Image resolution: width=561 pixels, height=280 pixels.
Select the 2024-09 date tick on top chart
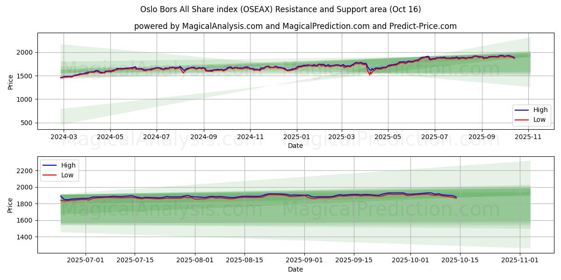pyautogui.click(x=203, y=137)
